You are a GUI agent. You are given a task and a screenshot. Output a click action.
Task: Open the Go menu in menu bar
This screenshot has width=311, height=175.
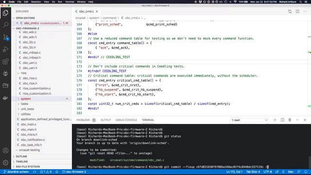click(x=53, y=2)
